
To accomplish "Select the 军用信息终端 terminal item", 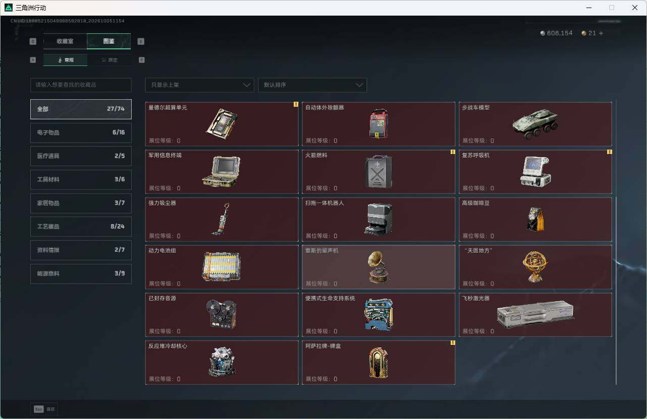I will pyautogui.click(x=222, y=172).
